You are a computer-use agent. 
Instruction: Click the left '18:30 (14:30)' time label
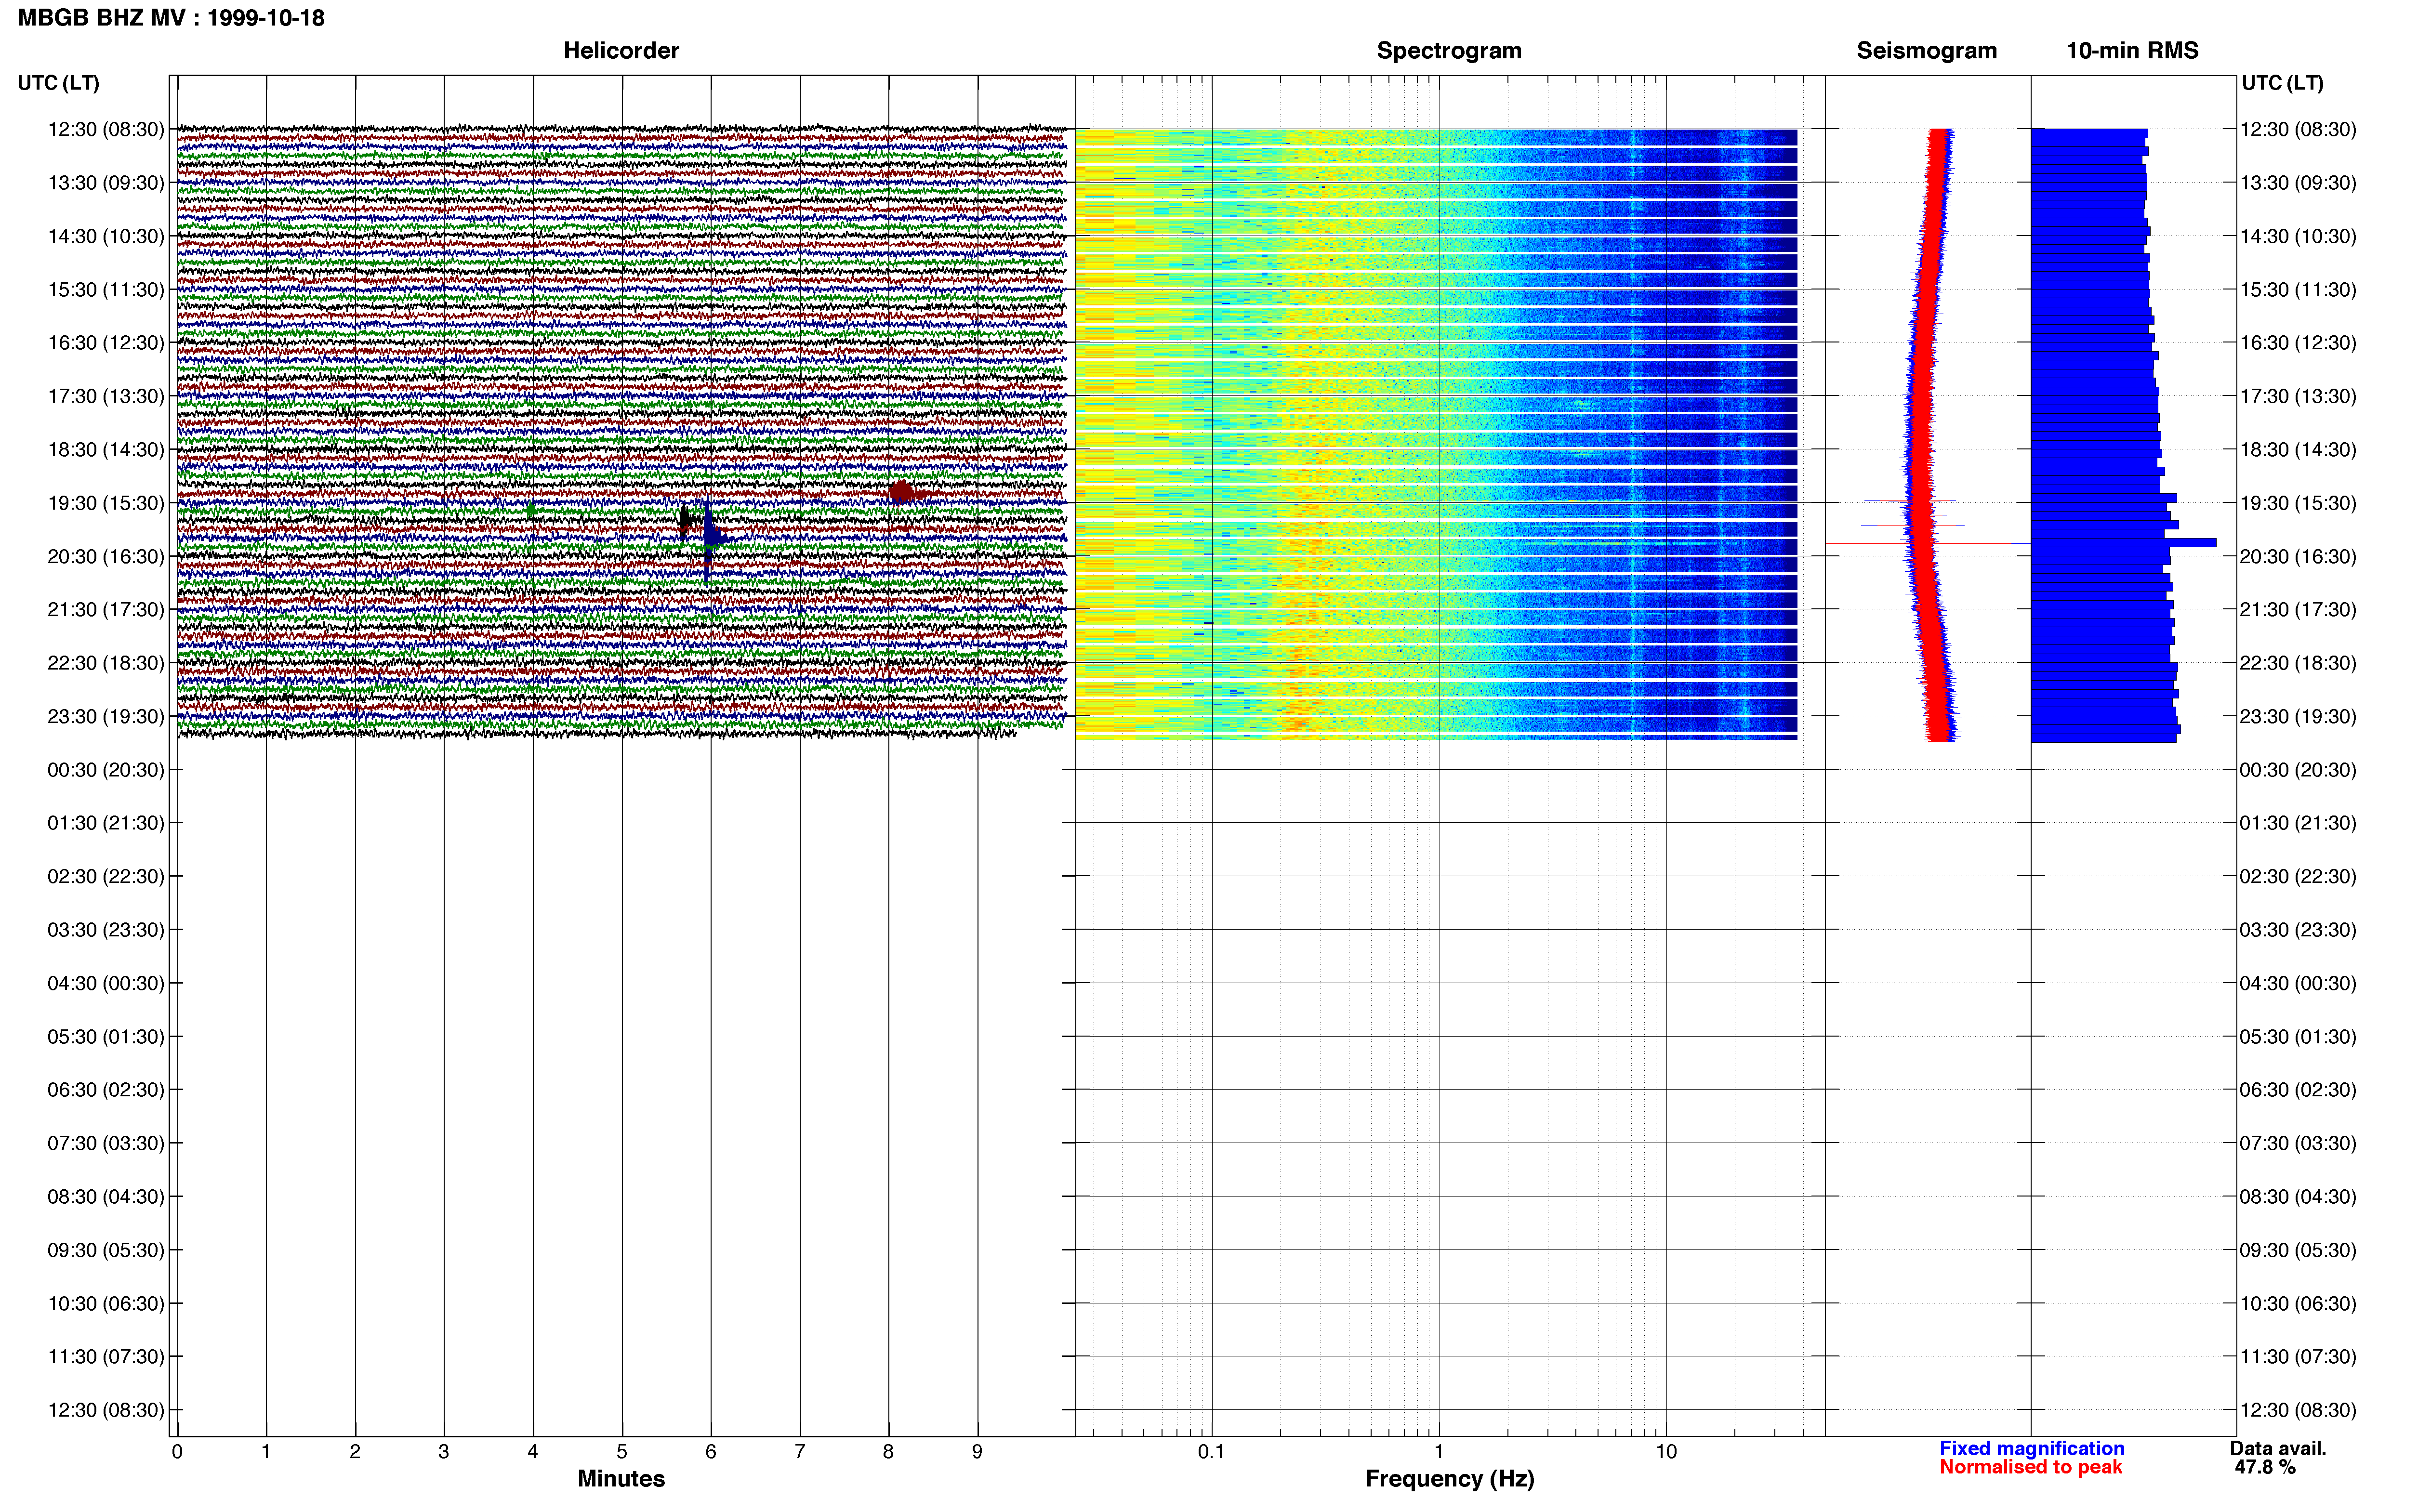[x=106, y=449]
